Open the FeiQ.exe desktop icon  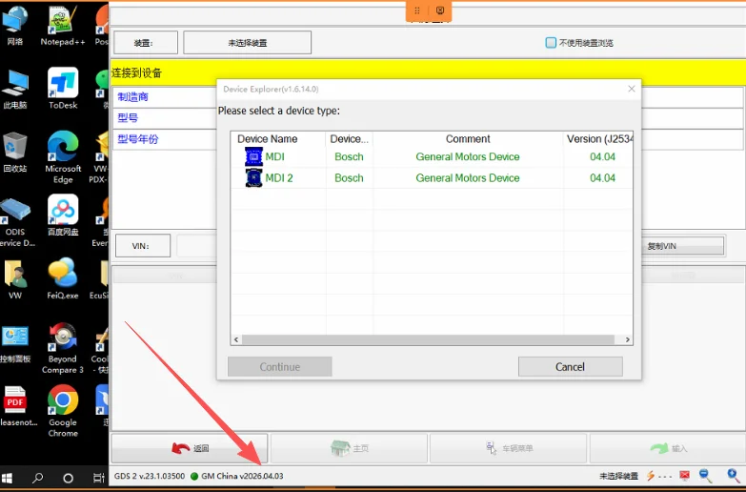click(x=63, y=278)
